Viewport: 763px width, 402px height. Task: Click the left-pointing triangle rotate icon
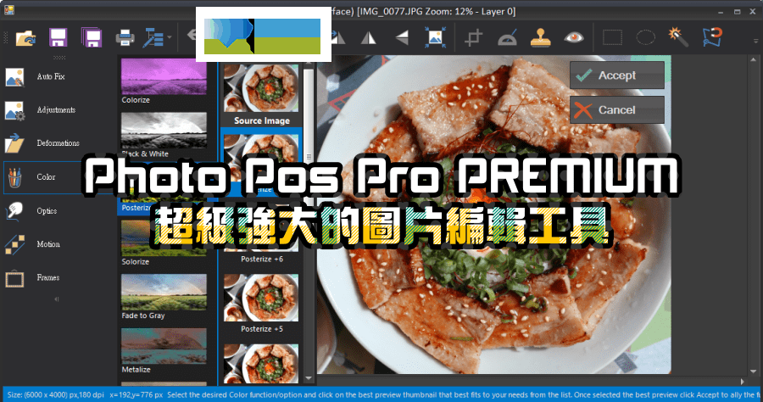coord(402,37)
